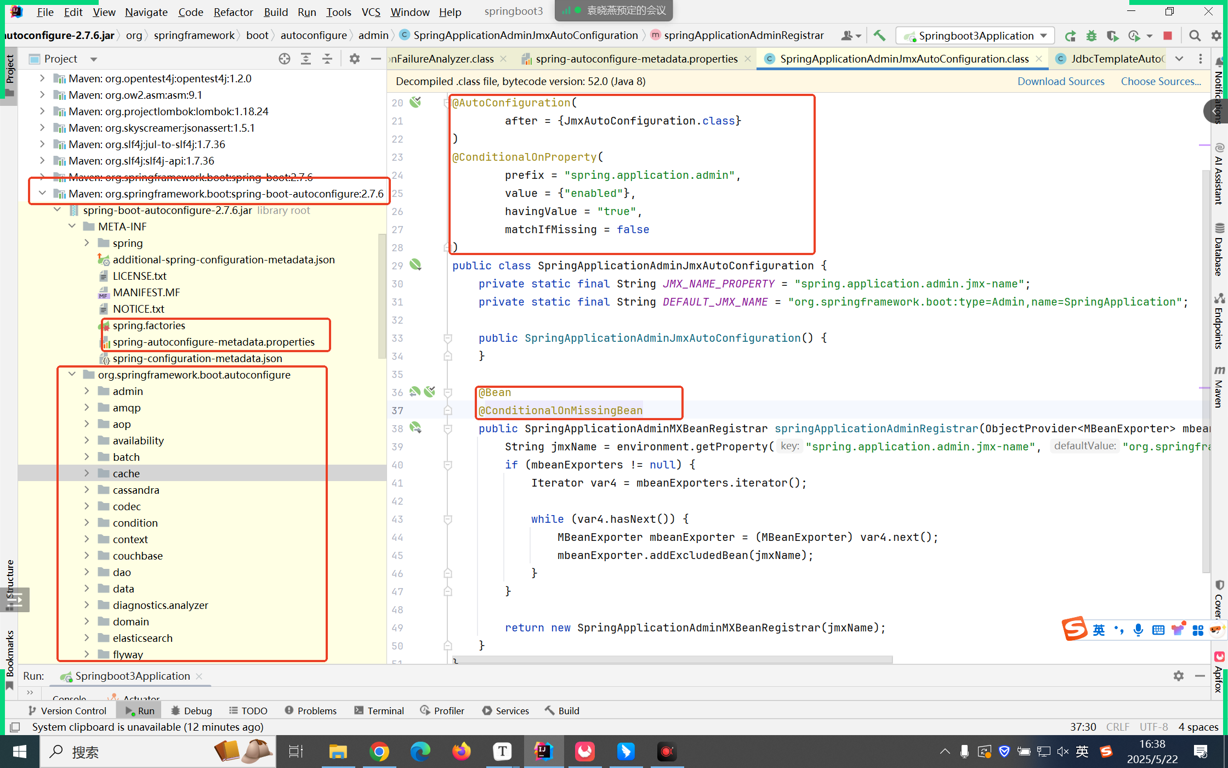Click the Build project hammer icon

pos(879,36)
